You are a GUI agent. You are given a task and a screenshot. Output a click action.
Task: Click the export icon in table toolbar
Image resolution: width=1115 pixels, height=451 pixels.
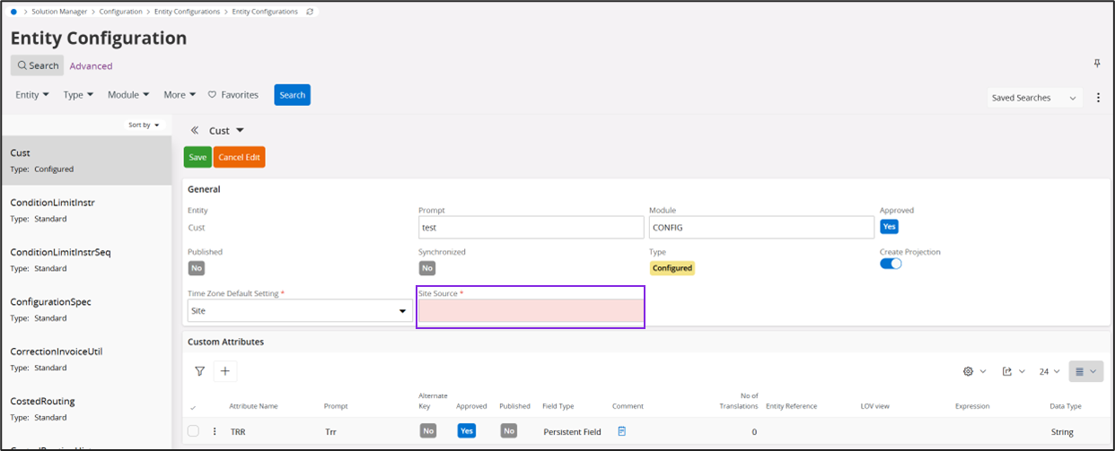pos(1013,371)
